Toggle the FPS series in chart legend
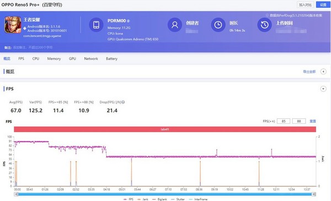This screenshot has width=331, height=201. click(129, 199)
